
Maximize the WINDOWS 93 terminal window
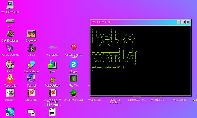coord(183,22)
